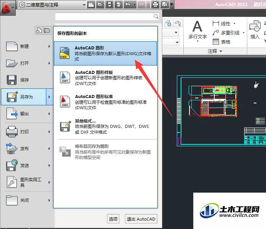Click the 选项 button

113,219
